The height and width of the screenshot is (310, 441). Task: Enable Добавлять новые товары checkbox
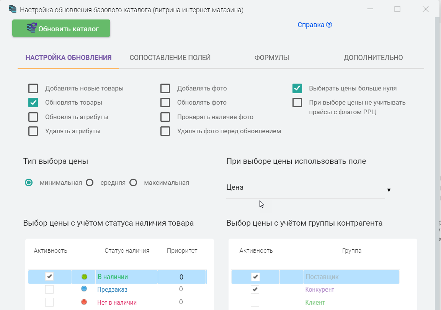click(33, 89)
